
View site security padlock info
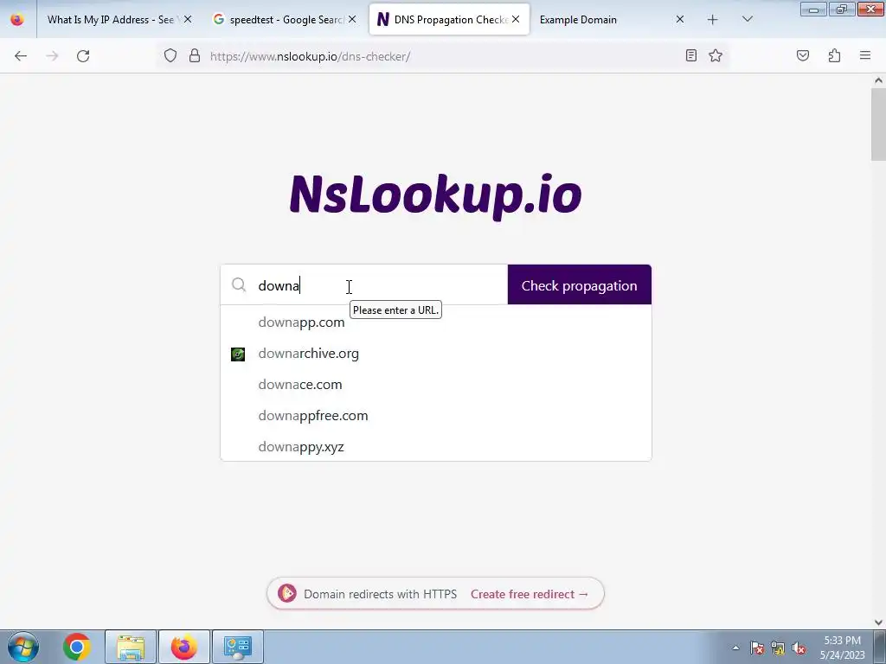click(195, 55)
